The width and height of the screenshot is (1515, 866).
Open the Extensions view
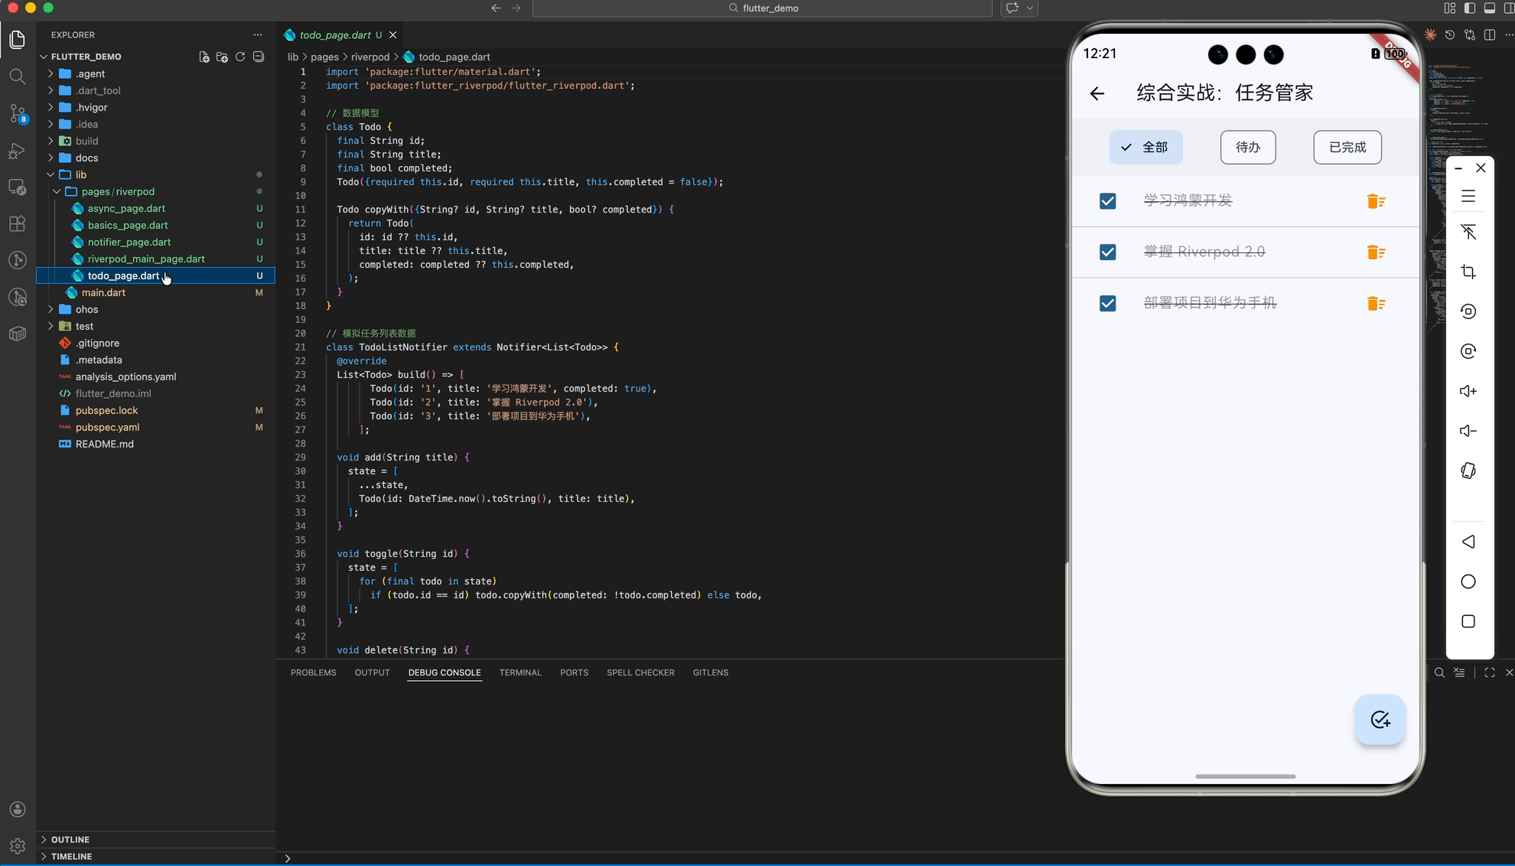point(17,223)
